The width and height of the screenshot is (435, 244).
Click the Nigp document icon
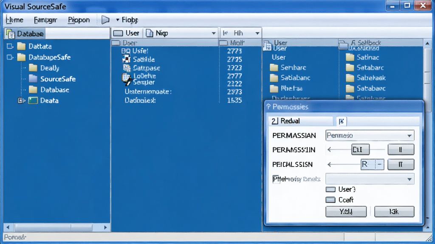point(150,33)
